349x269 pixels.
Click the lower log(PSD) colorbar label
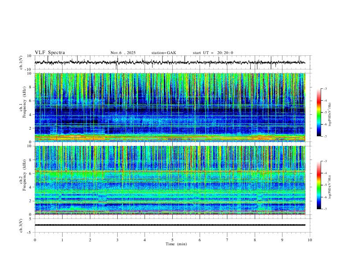pos(330,187)
